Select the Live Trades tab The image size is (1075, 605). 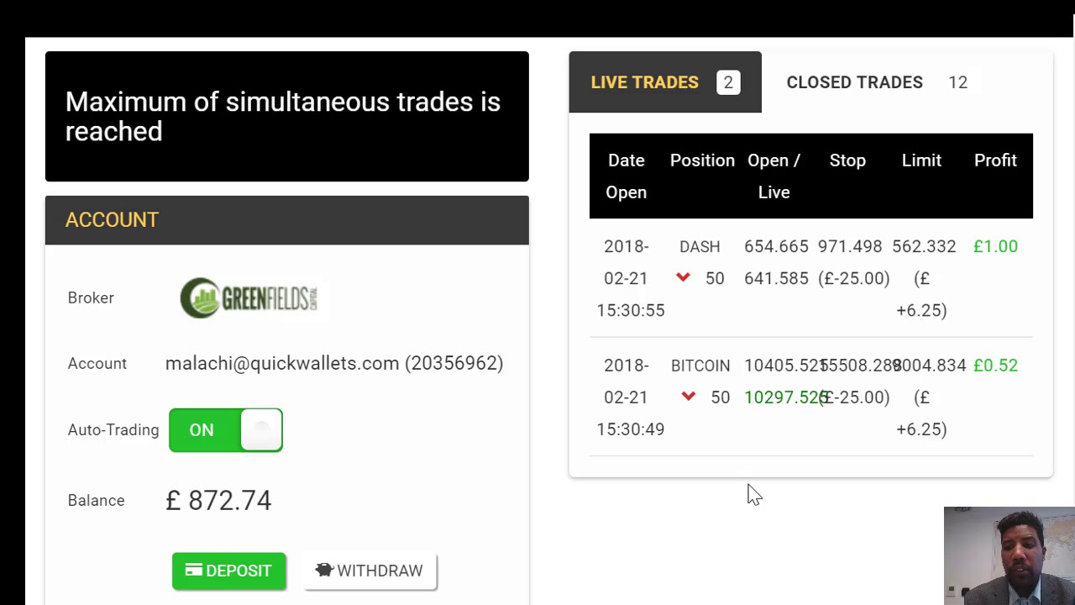coord(645,82)
